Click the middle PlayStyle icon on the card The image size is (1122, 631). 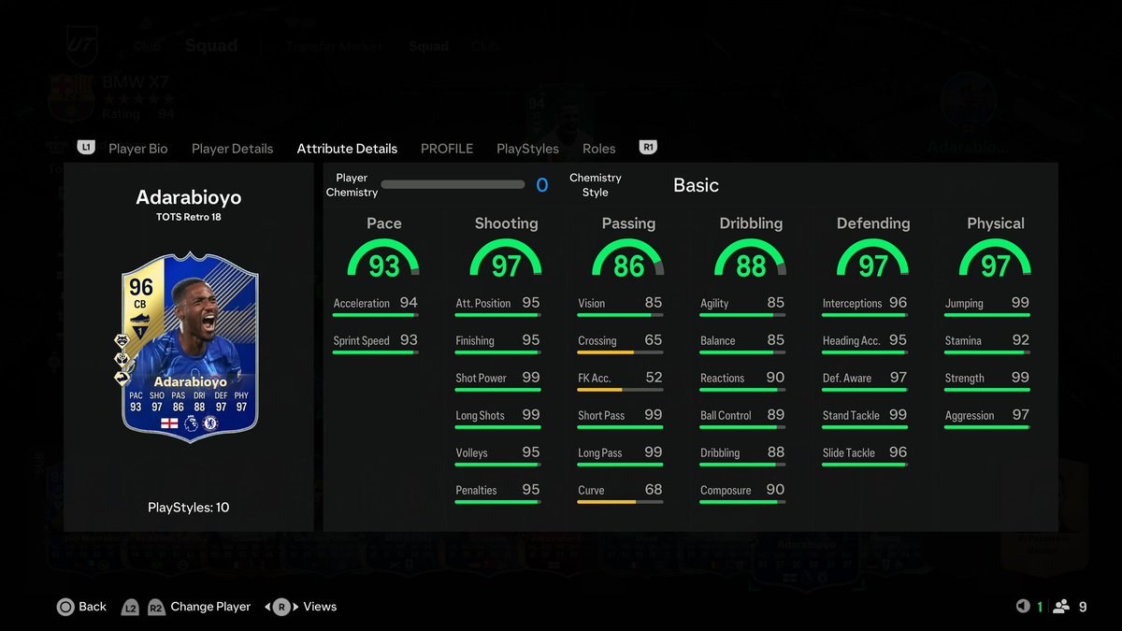tap(122, 359)
